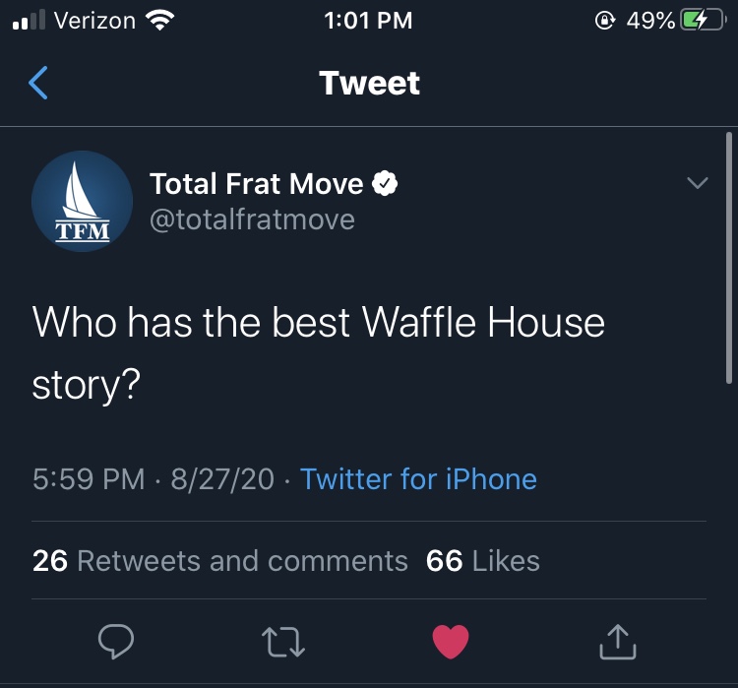The width and height of the screenshot is (738, 688).
Task: View the 26 Retweets and comments
Action: 219,561
